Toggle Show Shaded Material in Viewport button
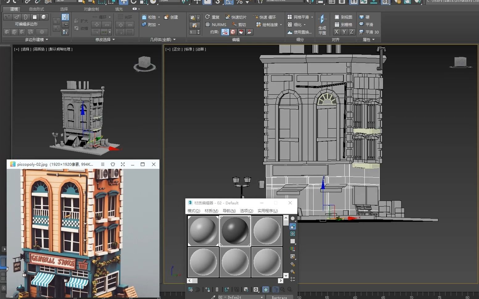 coord(266,289)
